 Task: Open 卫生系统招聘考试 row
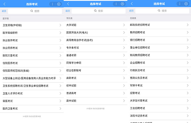(32, 86)
